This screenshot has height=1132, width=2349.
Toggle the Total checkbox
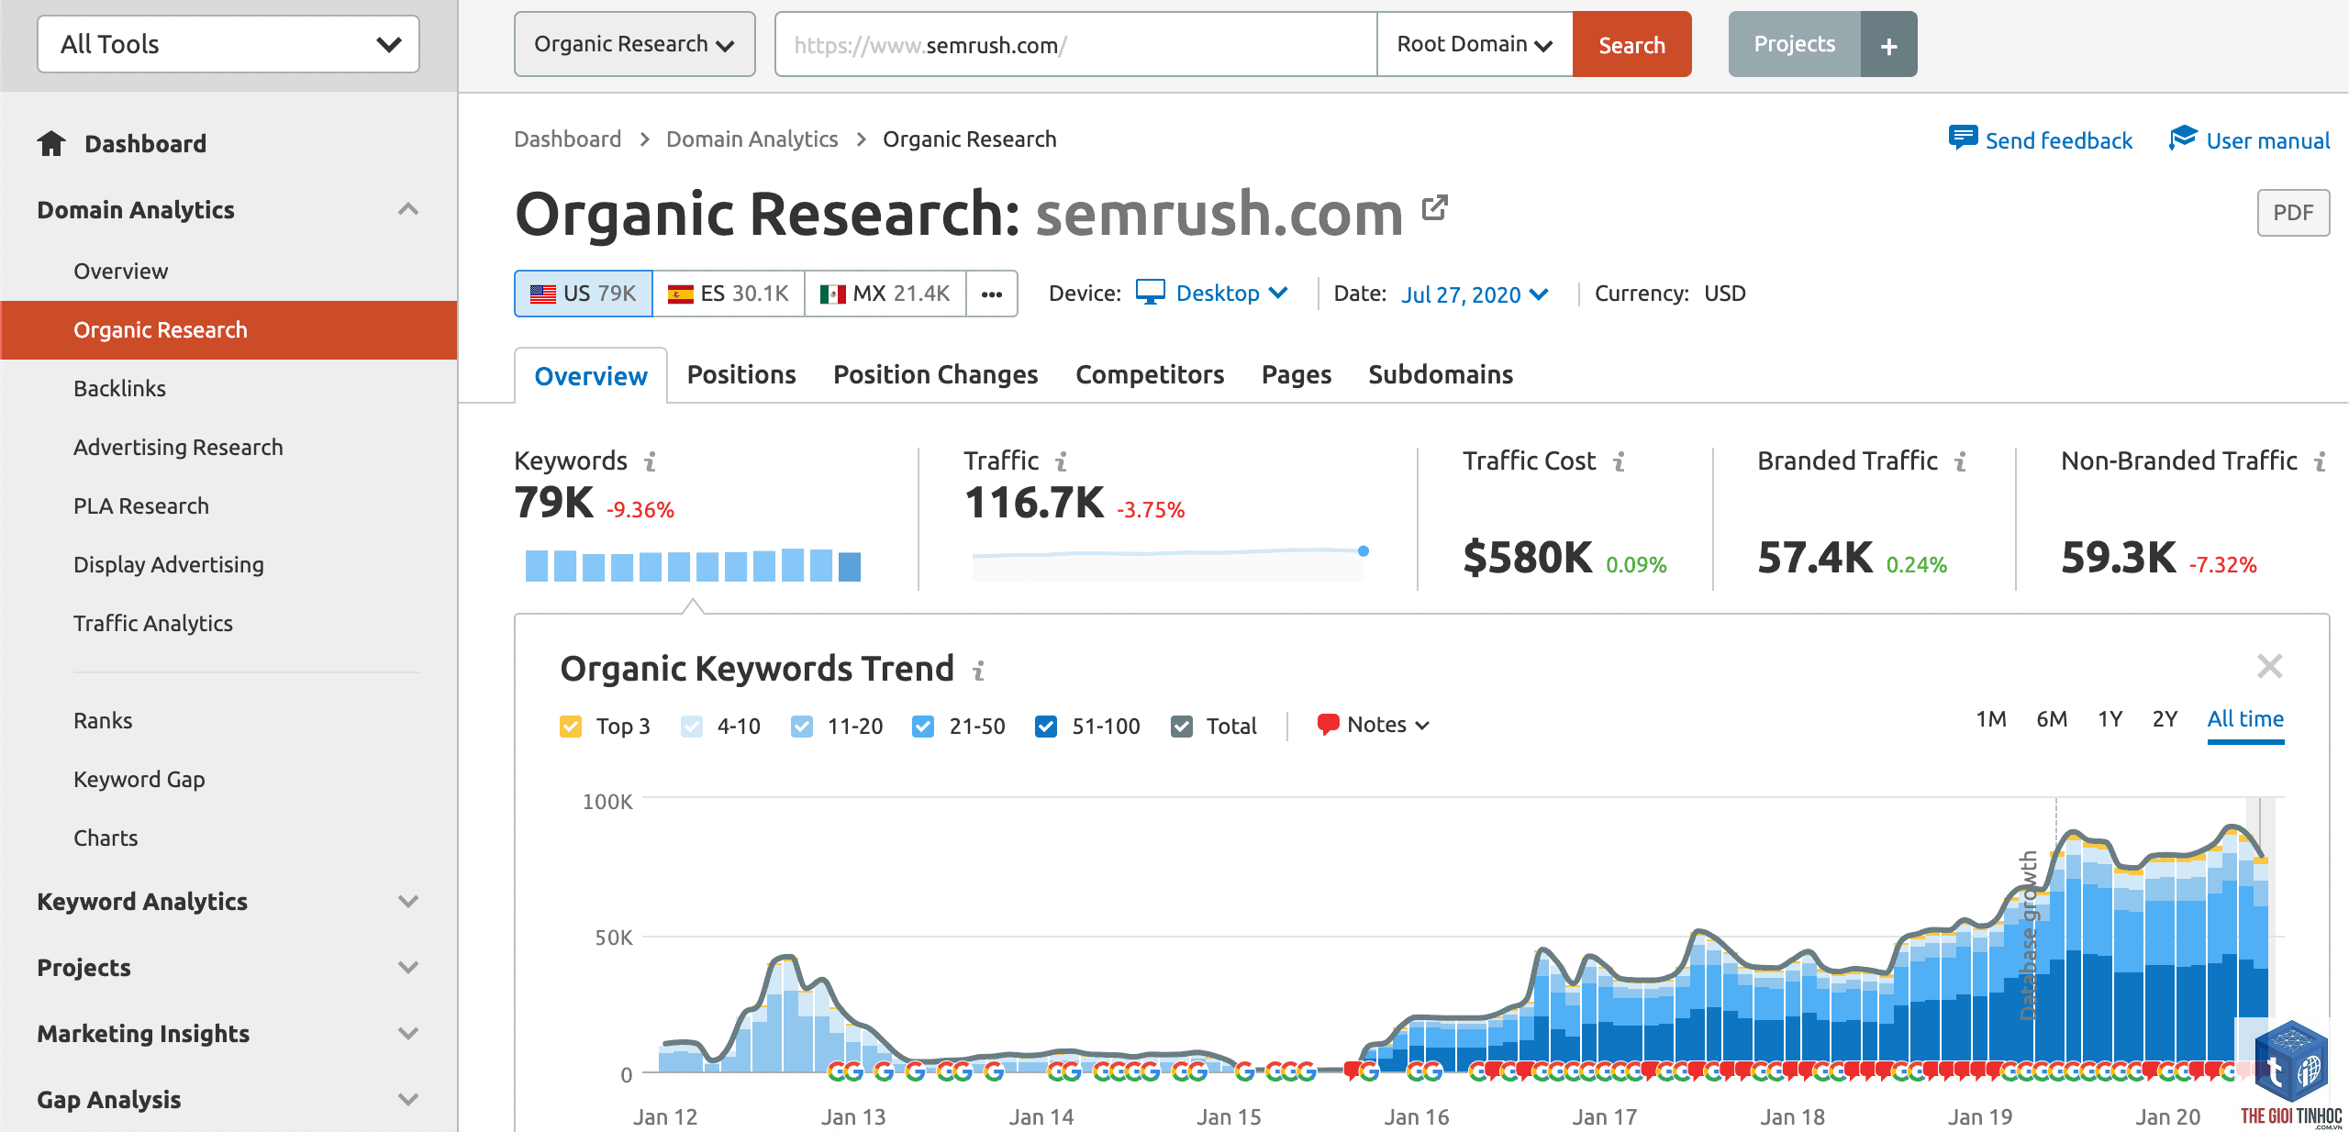[x=1182, y=727]
